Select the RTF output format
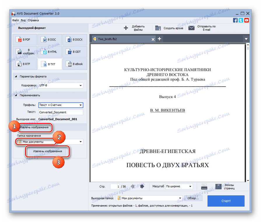Screen dimensions: 261x222 [25, 64]
